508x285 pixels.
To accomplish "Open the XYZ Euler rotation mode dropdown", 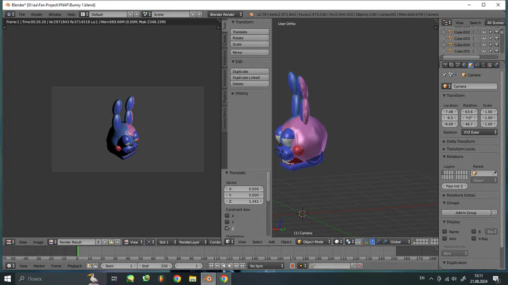I will click(x=479, y=132).
